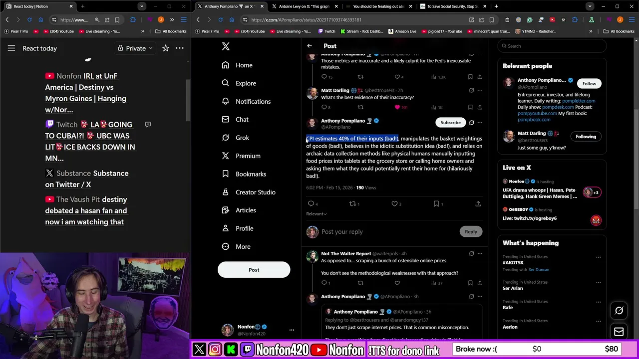Subscribe to Anthony Pompliano
This screenshot has width=639, height=359.
tap(450, 123)
